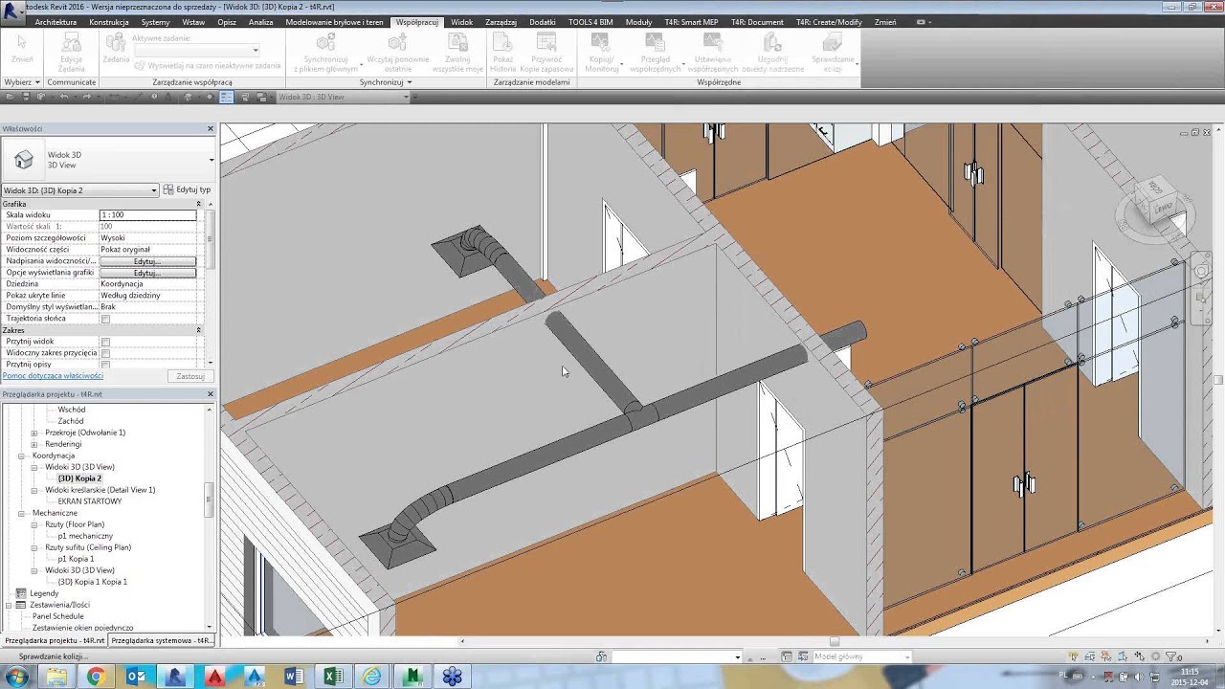Click Edytuj for Nadpisania widoczności

[147, 261]
